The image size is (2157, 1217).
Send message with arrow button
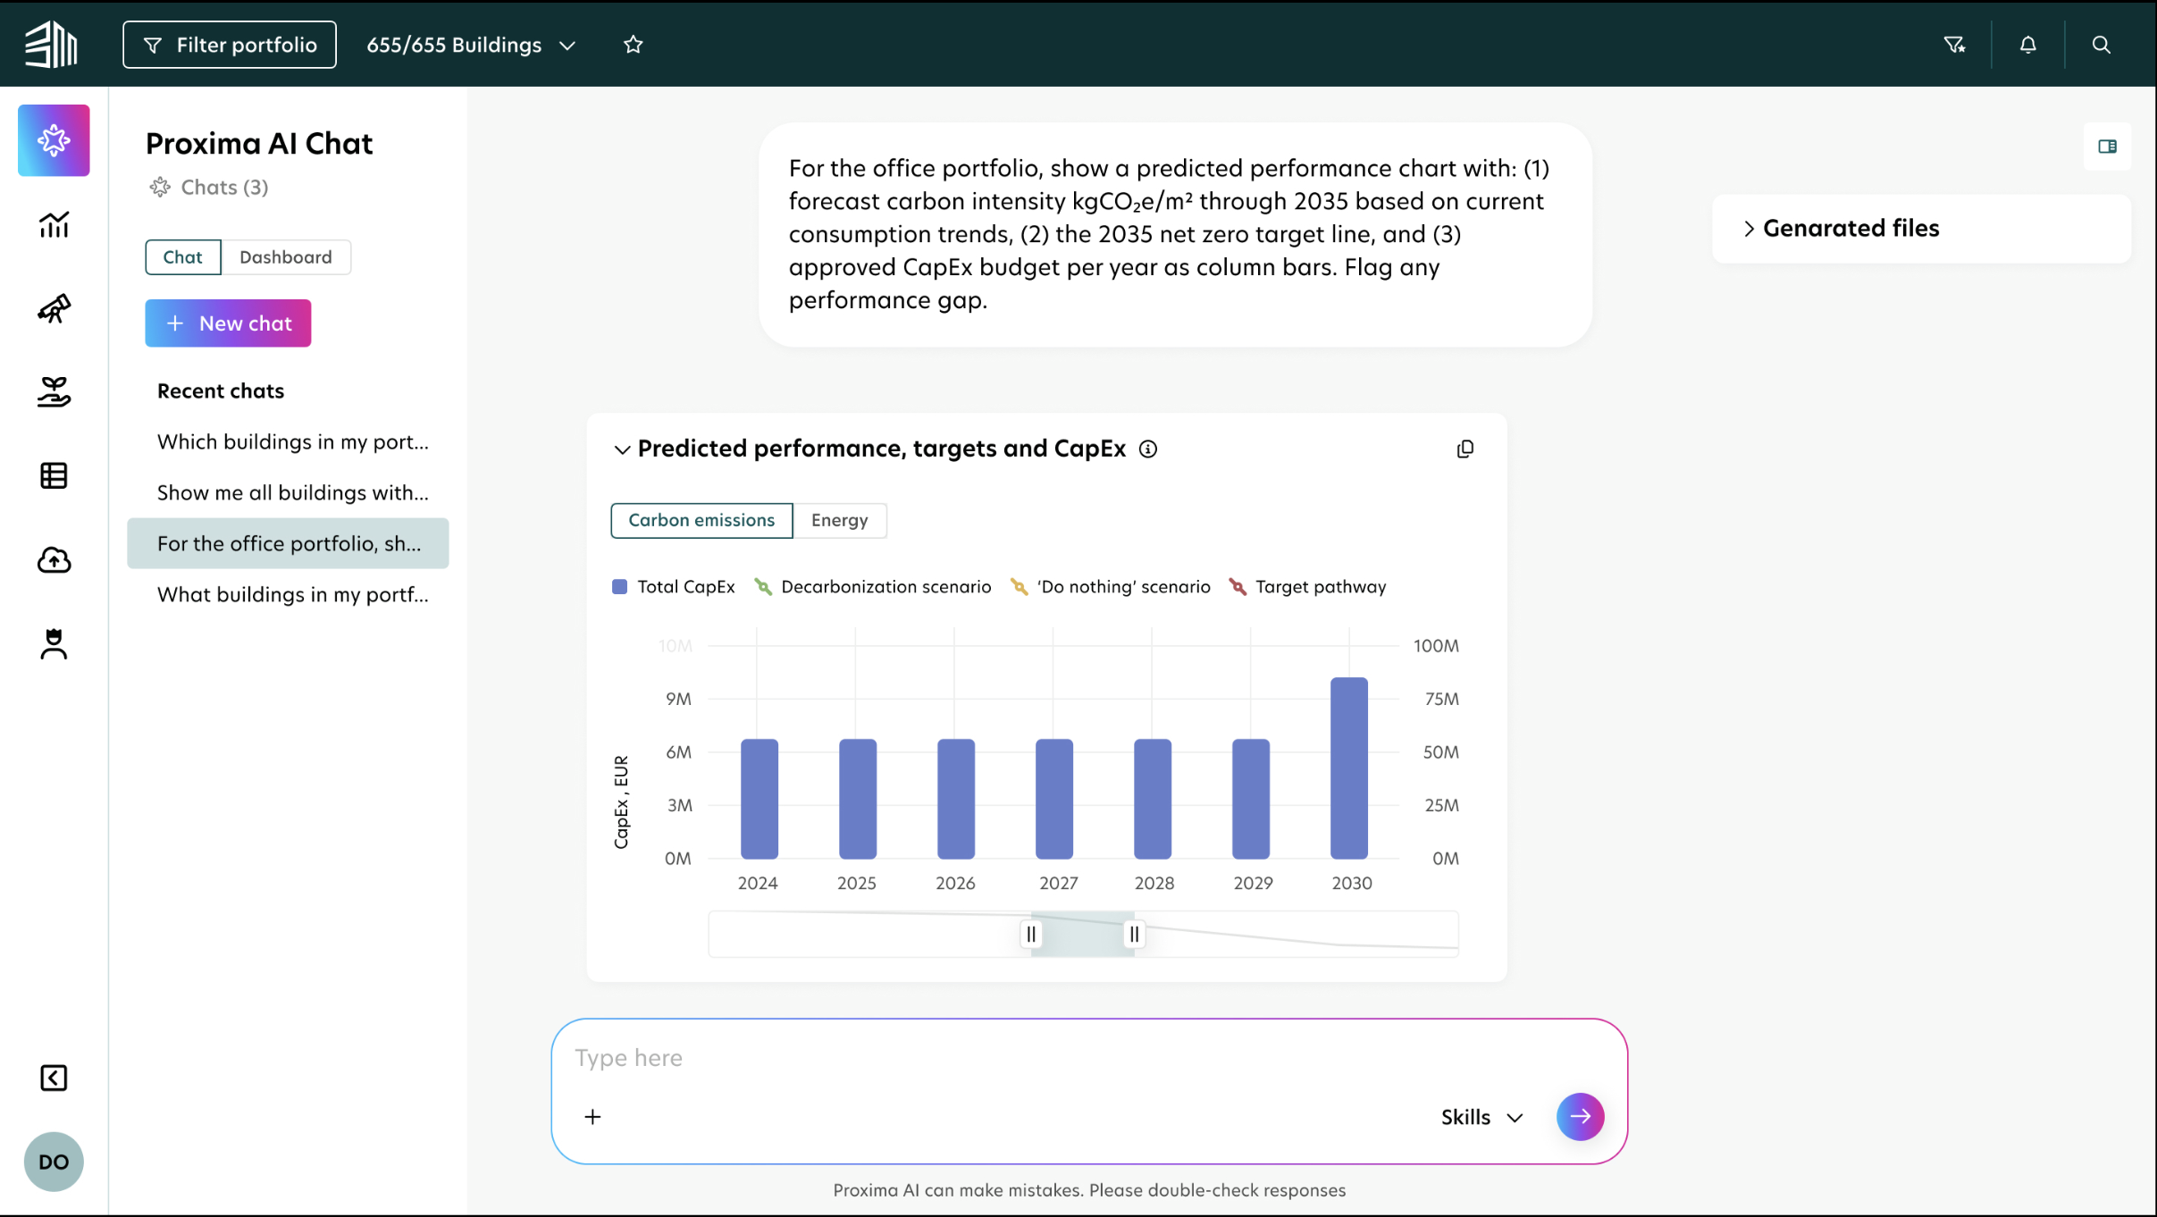pyautogui.click(x=1581, y=1117)
